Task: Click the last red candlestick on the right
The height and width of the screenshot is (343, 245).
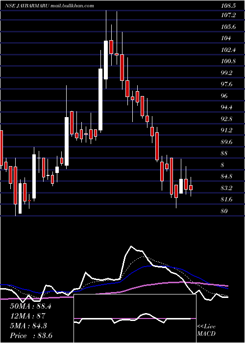Action: (191, 188)
